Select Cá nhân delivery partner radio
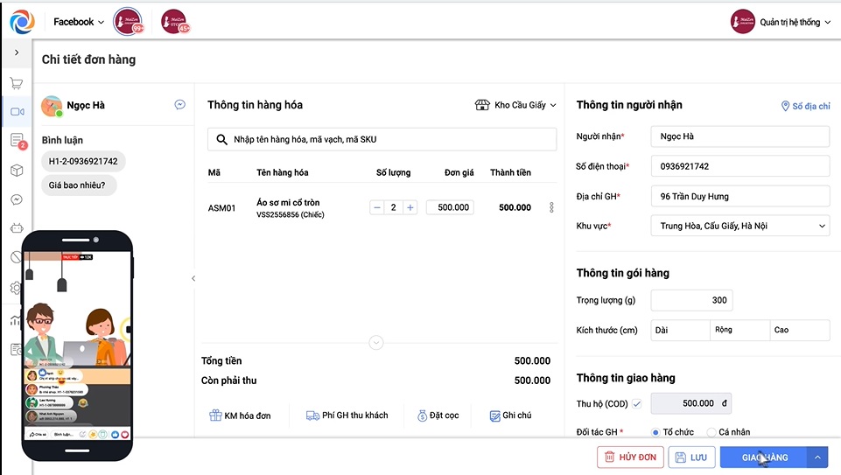This screenshot has height=475, width=841. pos(711,432)
